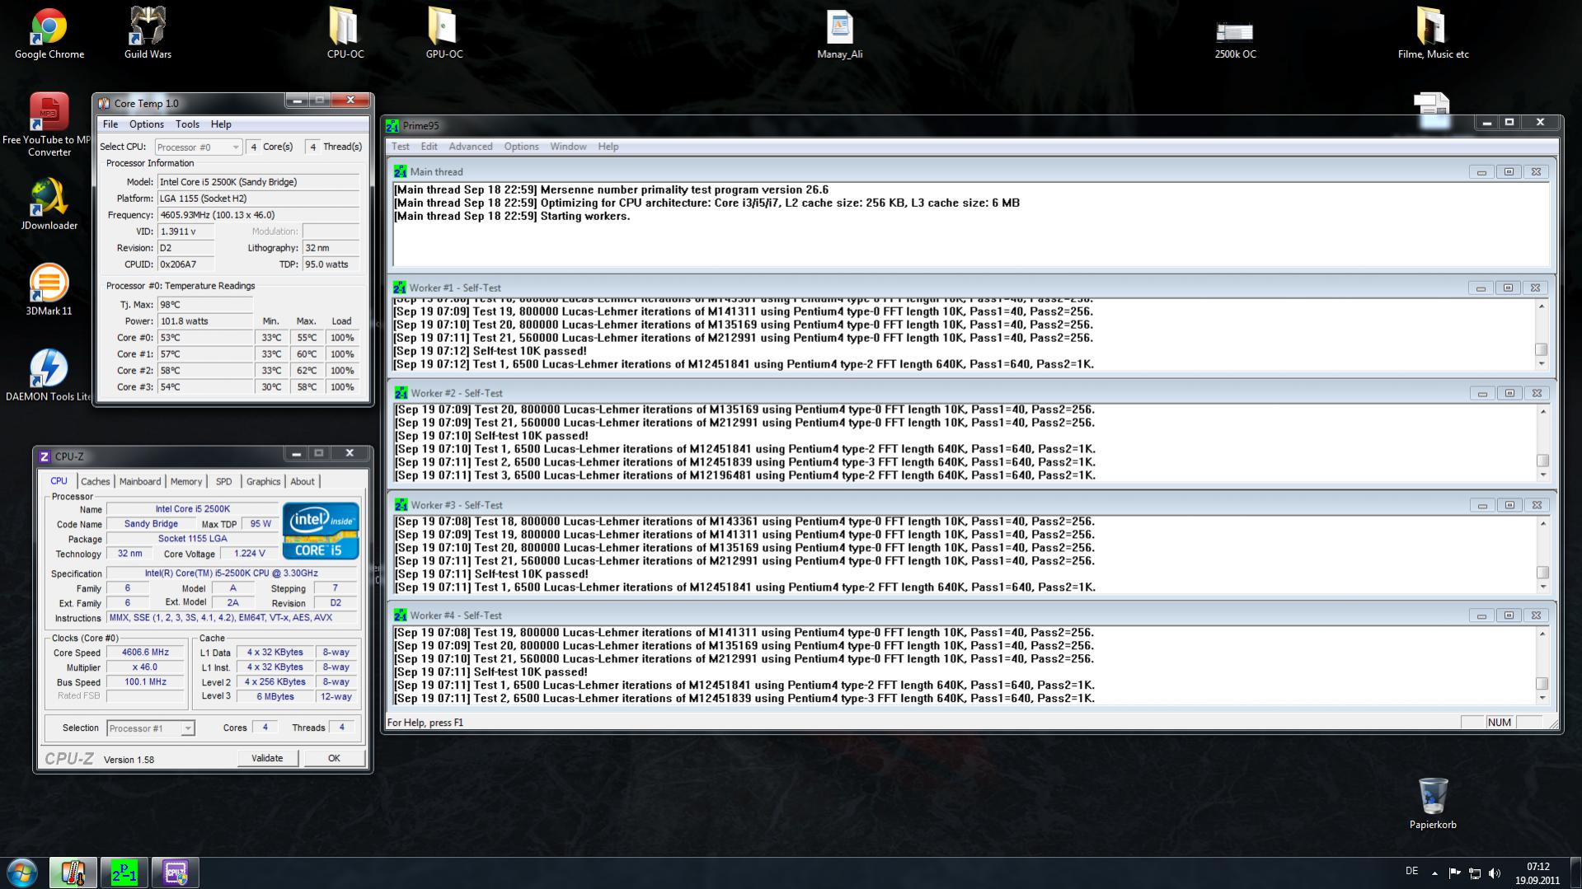Open Core Temp Help menu
This screenshot has width=1582, height=889.
[221, 124]
